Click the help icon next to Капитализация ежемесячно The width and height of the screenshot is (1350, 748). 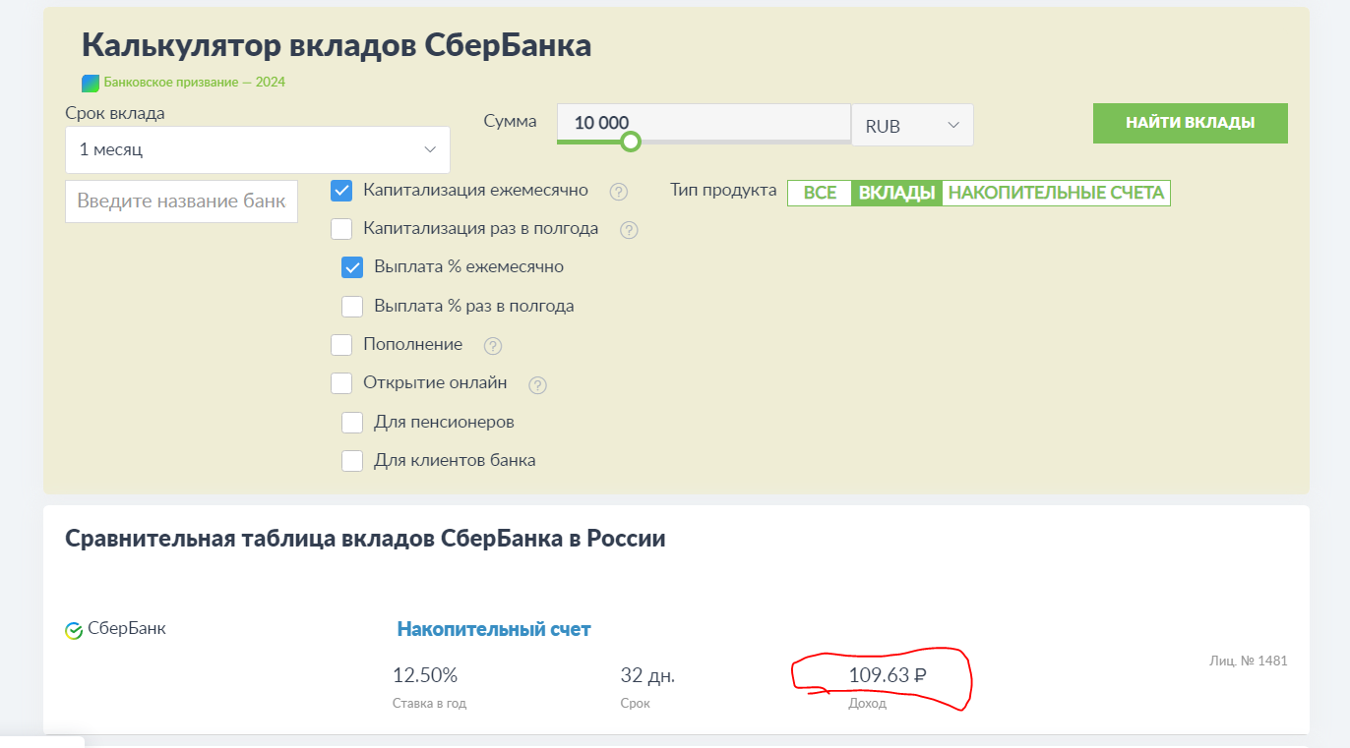[x=619, y=192]
